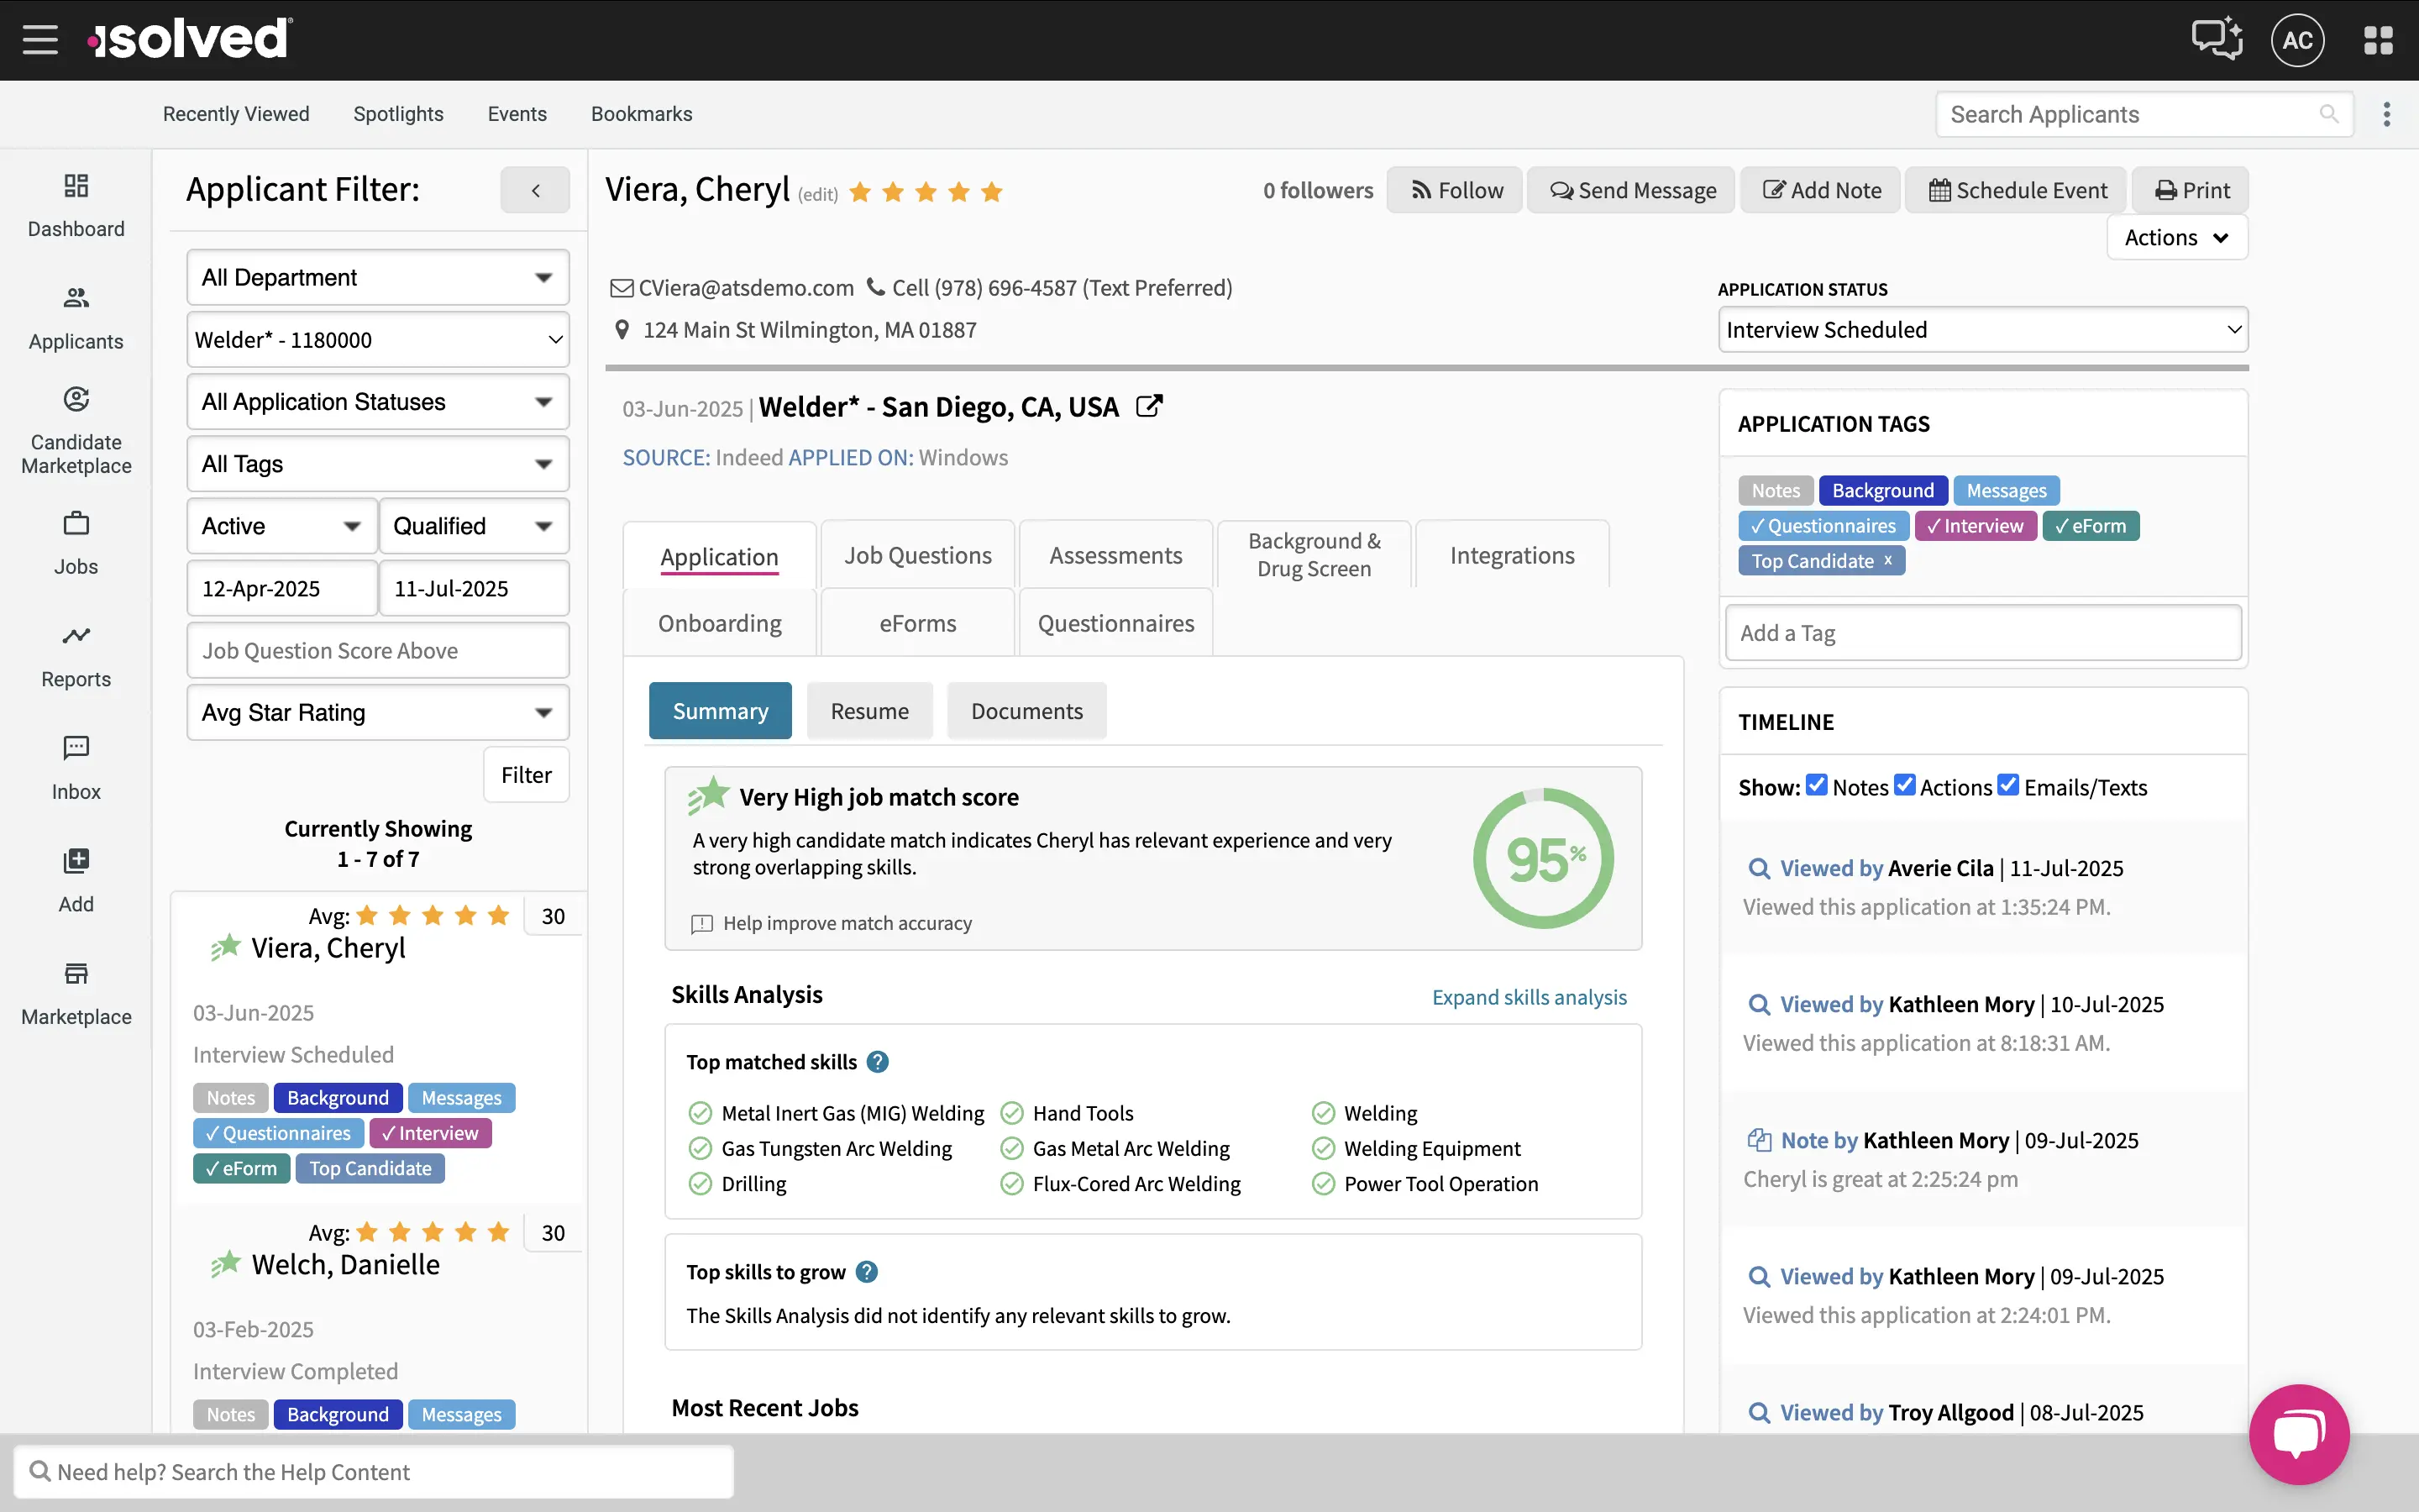Viewport: 2419px width, 1512px height.
Task: Select the Resume sub-tab
Action: click(x=868, y=711)
